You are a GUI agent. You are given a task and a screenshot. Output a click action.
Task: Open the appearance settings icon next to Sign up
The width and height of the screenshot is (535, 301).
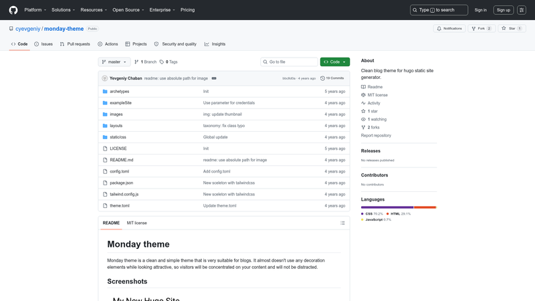(522, 10)
